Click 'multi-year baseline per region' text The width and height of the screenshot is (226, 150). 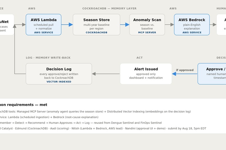click(96, 27)
